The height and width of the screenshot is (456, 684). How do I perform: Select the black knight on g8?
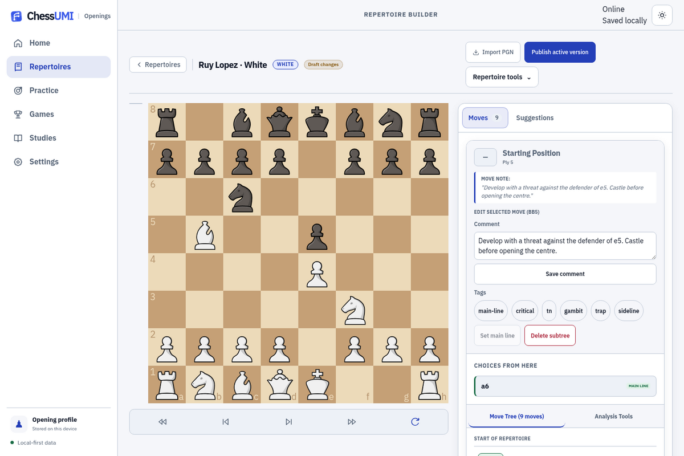point(392,121)
